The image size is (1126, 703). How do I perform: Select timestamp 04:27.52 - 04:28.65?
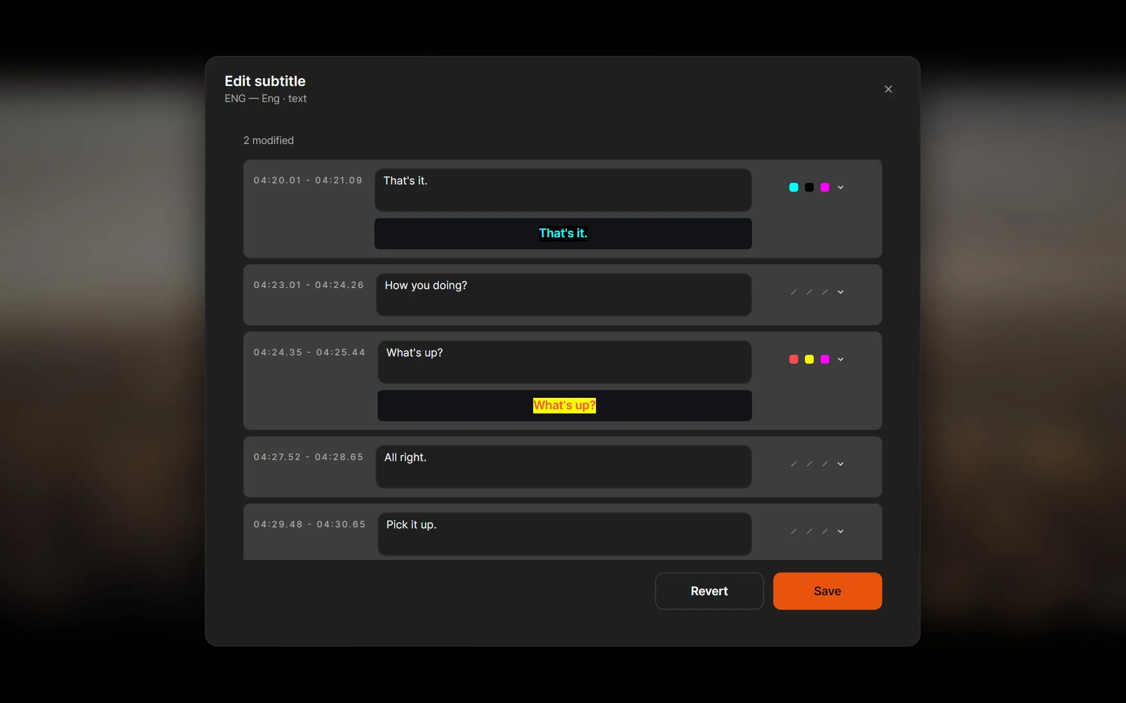(x=309, y=457)
